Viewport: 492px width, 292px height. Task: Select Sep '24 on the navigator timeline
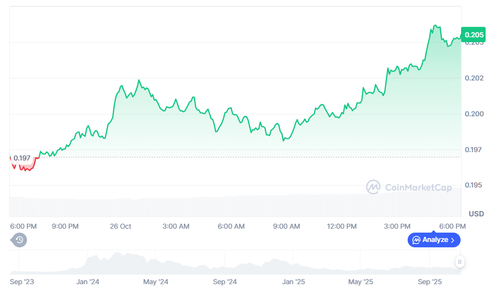(225, 282)
